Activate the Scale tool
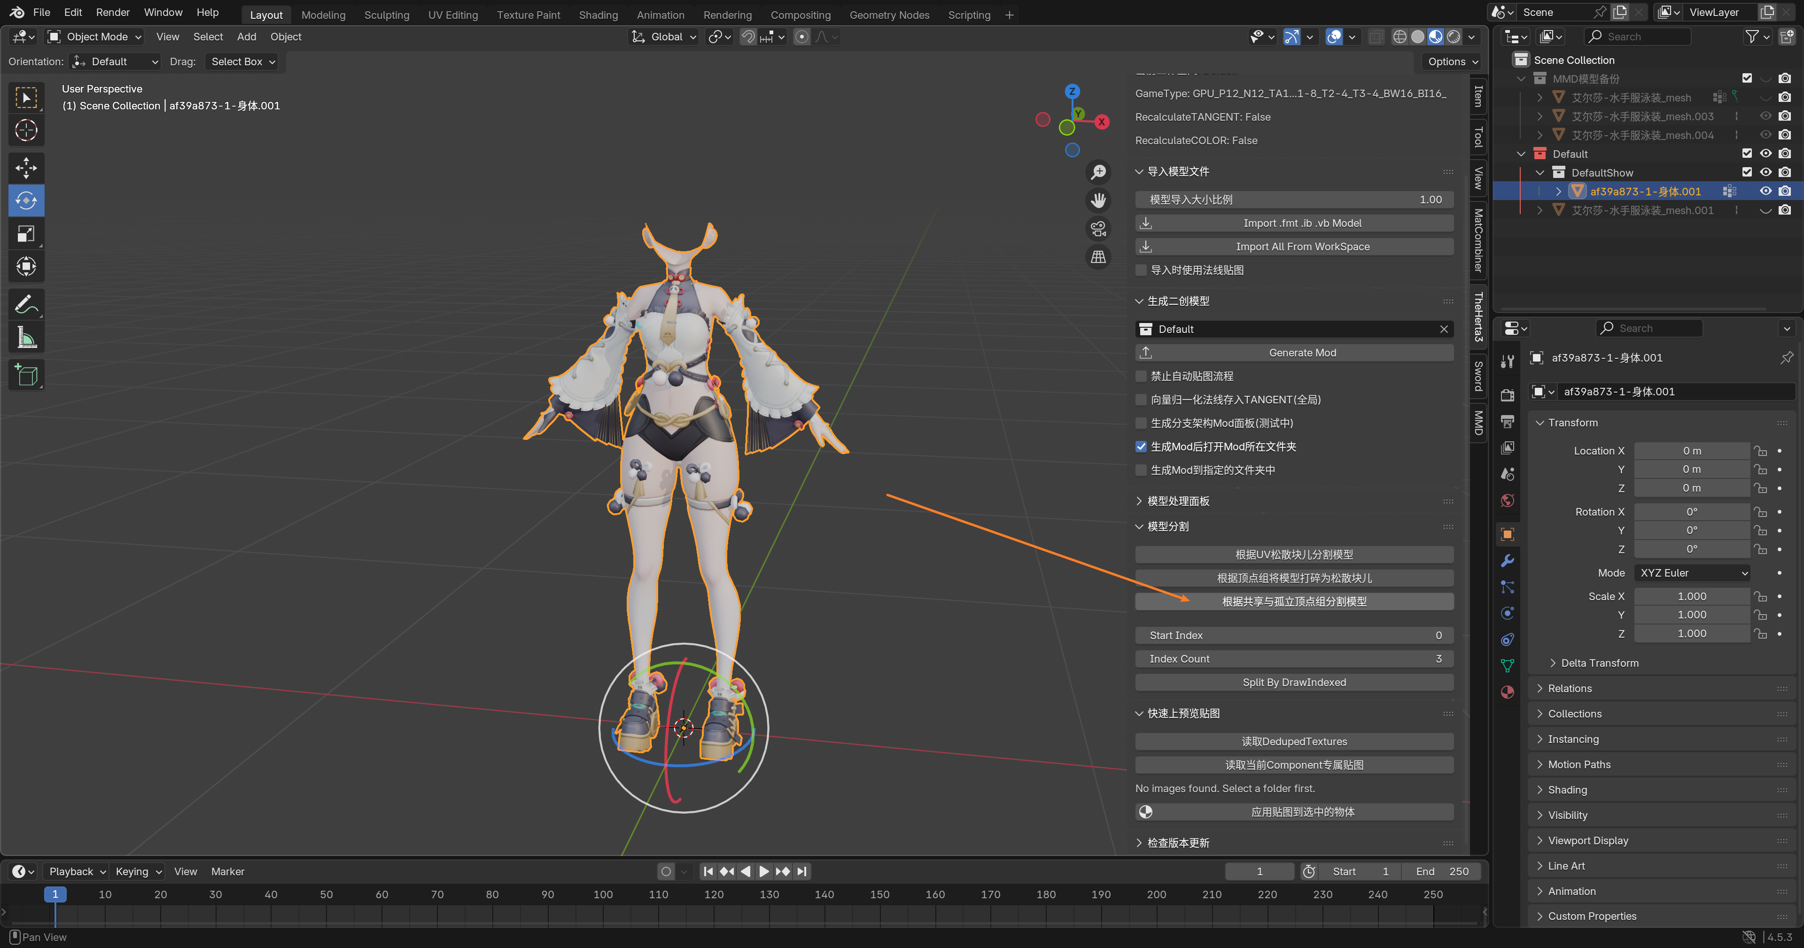 tap(26, 234)
